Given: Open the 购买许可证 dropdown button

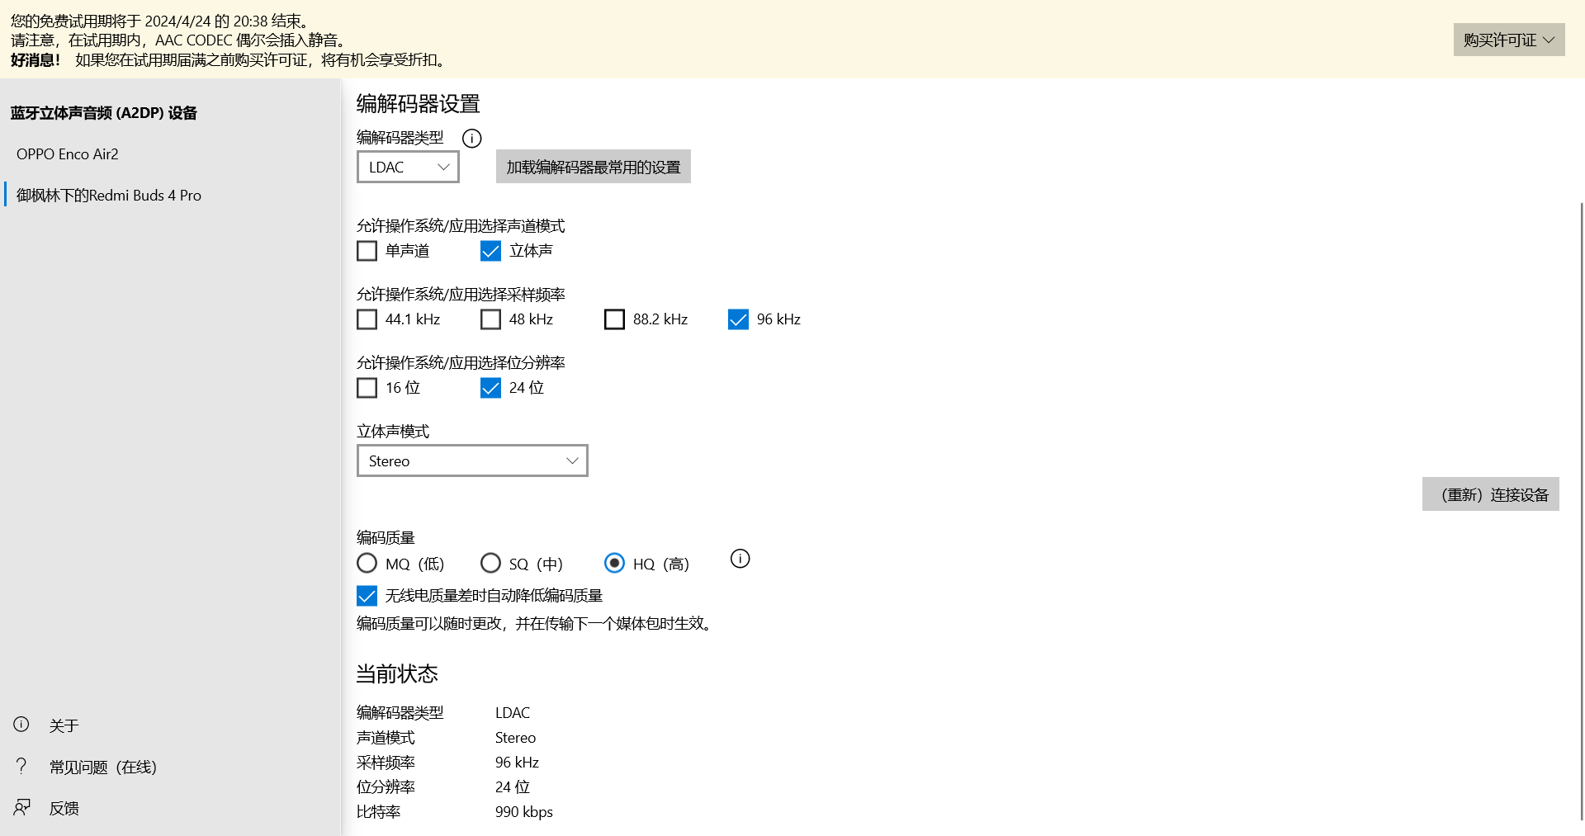Looking at the screenshot, I should [1508, 40].
